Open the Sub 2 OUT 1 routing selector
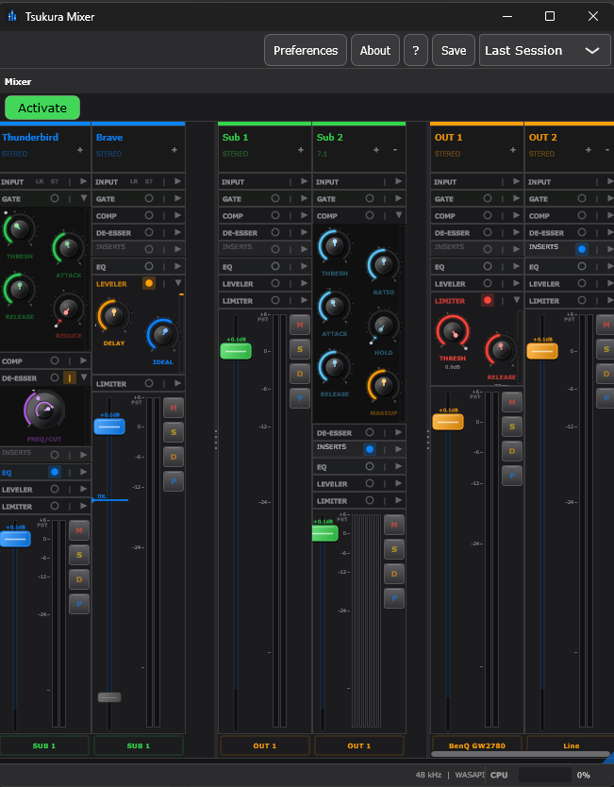The width and height of the screenshot is (614, 787). click(x=359, y=745)
